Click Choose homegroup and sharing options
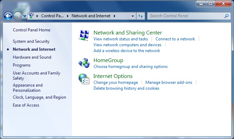 (130, 67)
